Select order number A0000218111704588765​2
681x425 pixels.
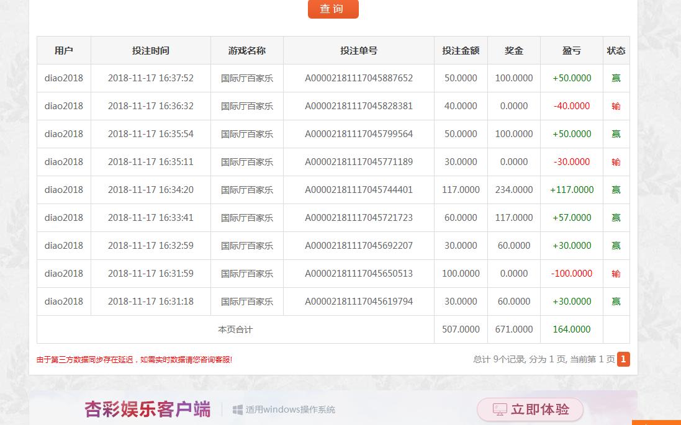pyautogui.click(x=359, y=78)
